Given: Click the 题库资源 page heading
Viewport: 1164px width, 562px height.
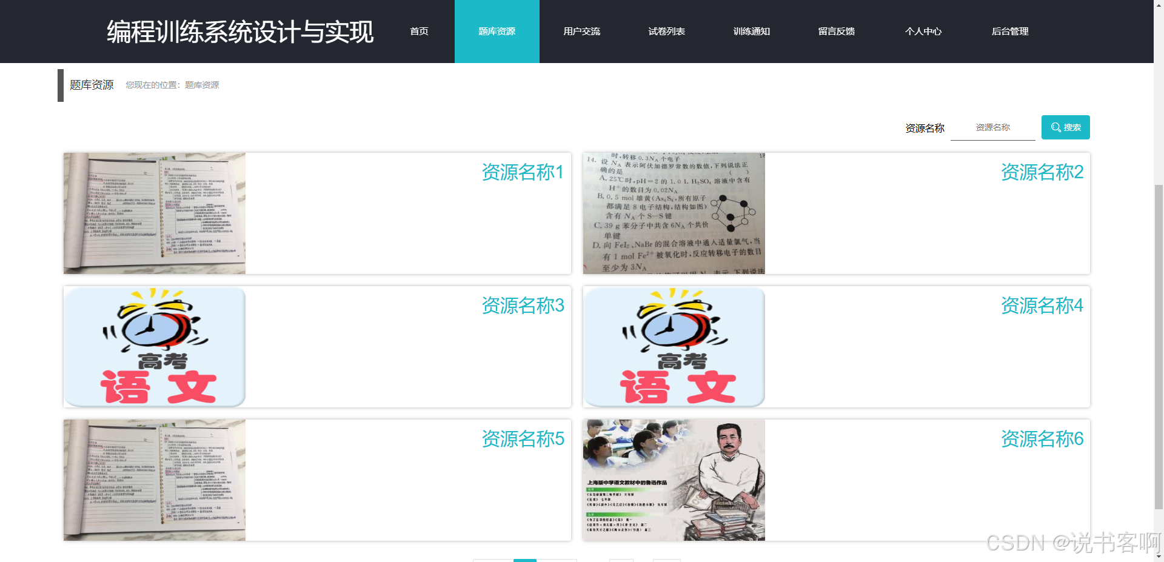Looking at the screenshot, I should point(92,85).
